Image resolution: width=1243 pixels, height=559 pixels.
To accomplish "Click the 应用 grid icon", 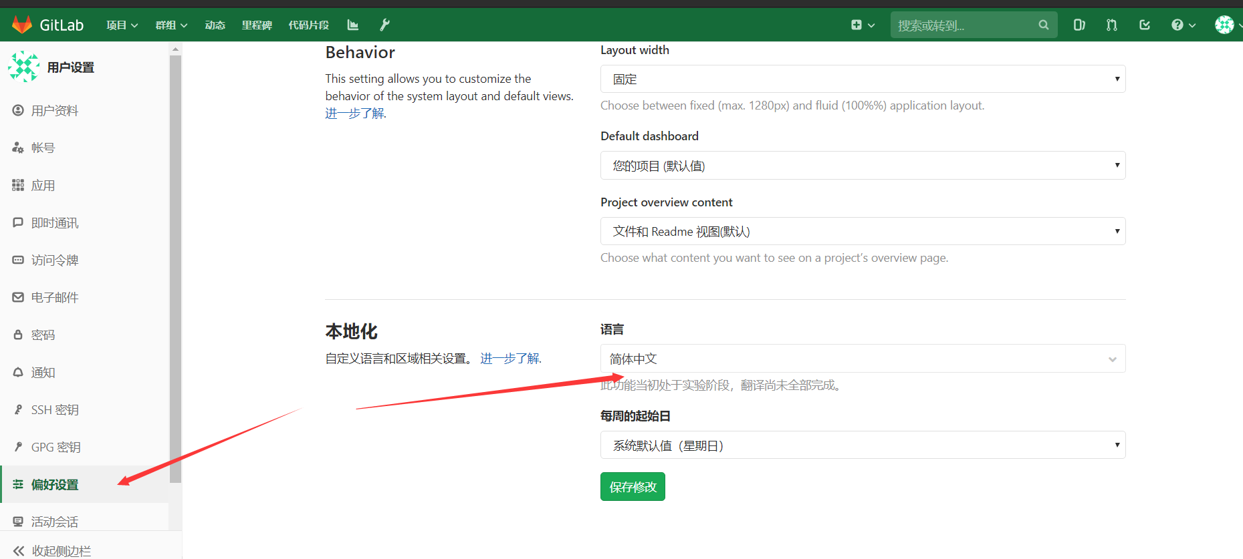I will (18, 185).
